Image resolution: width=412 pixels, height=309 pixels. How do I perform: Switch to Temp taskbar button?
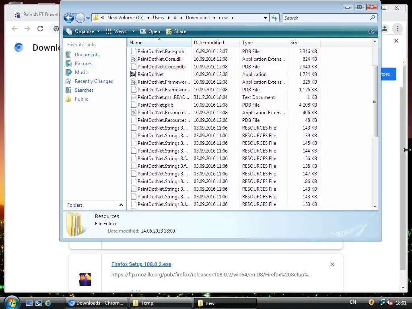point(161,303)
